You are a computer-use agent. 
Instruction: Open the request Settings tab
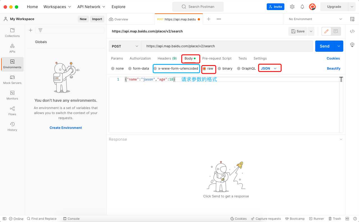click(x=260, y=58)
